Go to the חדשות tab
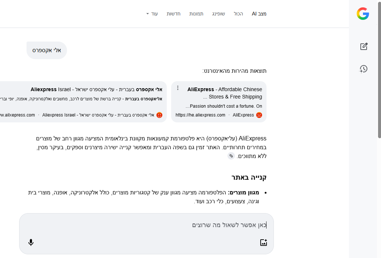This screenshot has width=381, height=258. [x=173, y=14]
